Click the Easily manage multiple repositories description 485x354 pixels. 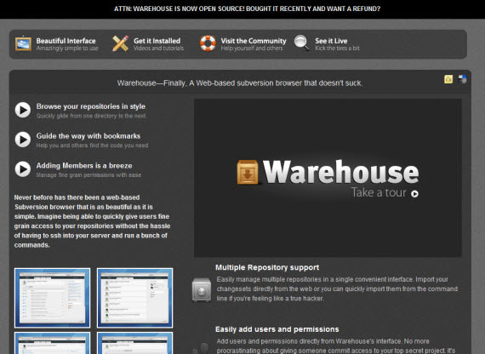point(337,289)
